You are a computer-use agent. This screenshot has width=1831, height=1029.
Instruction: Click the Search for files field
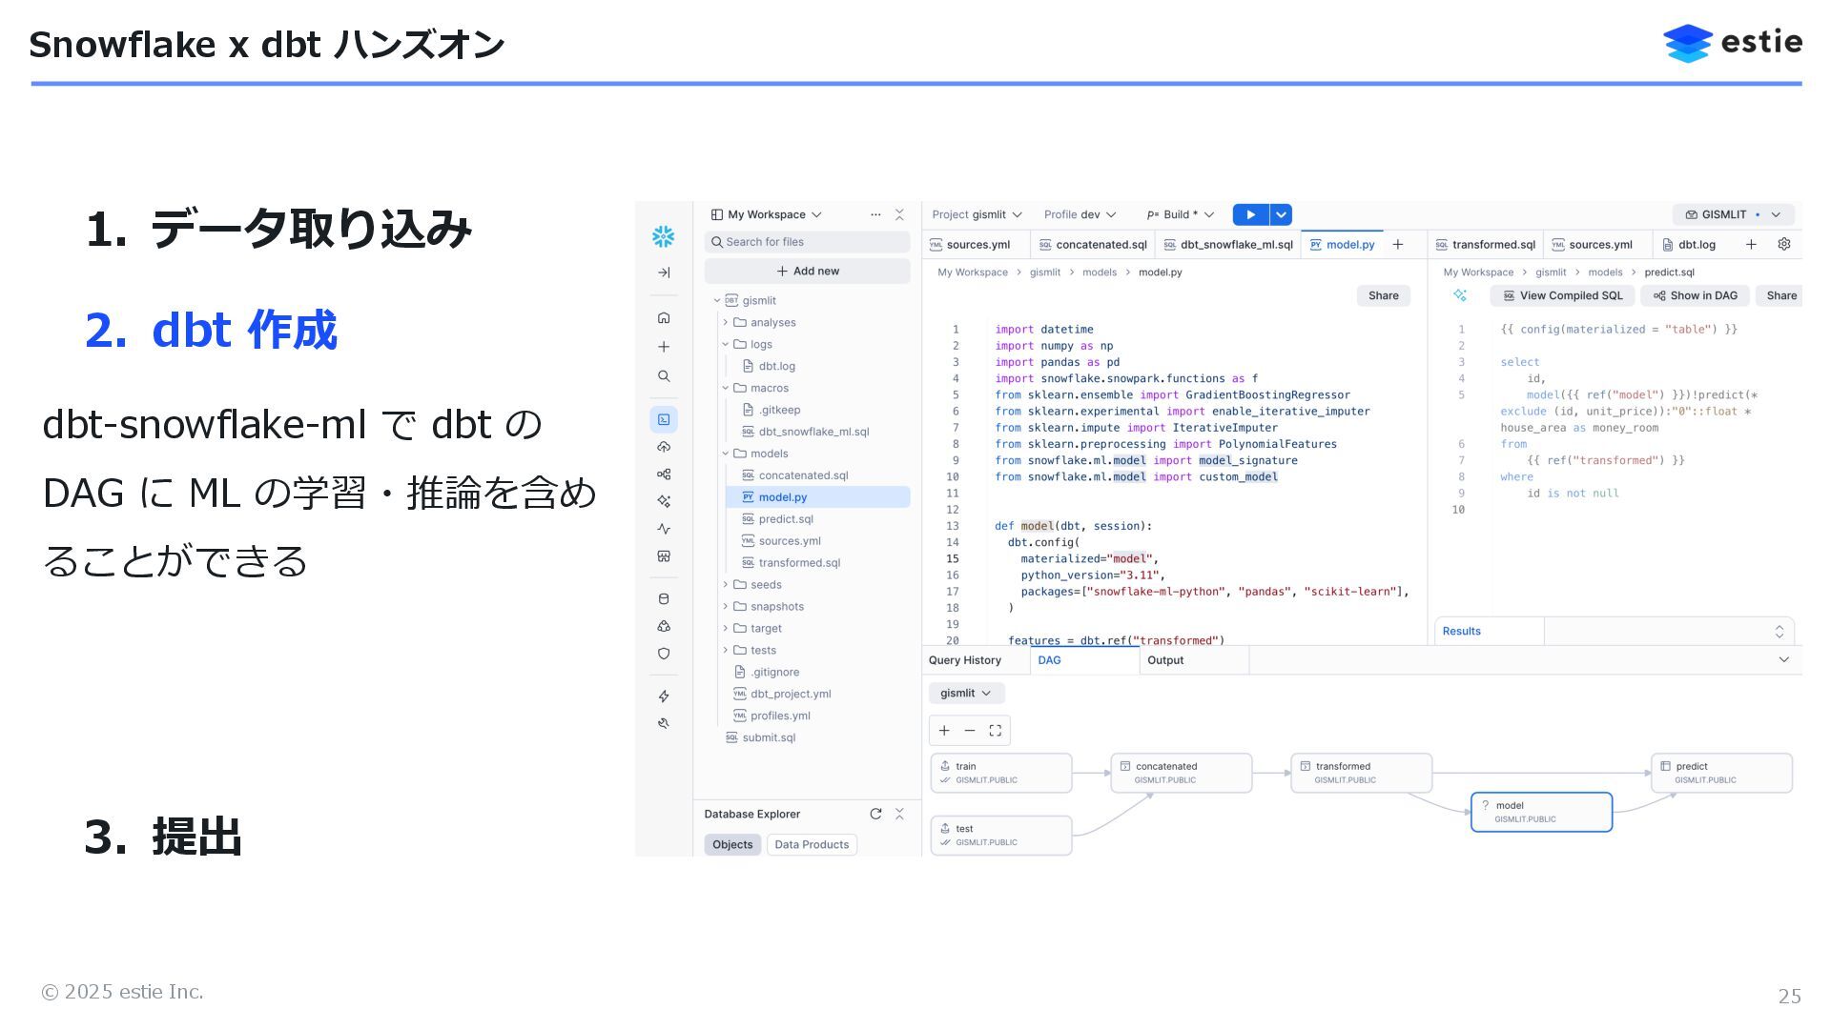click(x=808, y=242)
